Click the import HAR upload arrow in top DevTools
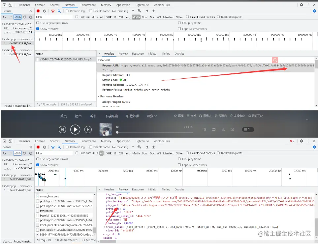The width and height of the screenshot is (318, 244). (147, 11)
